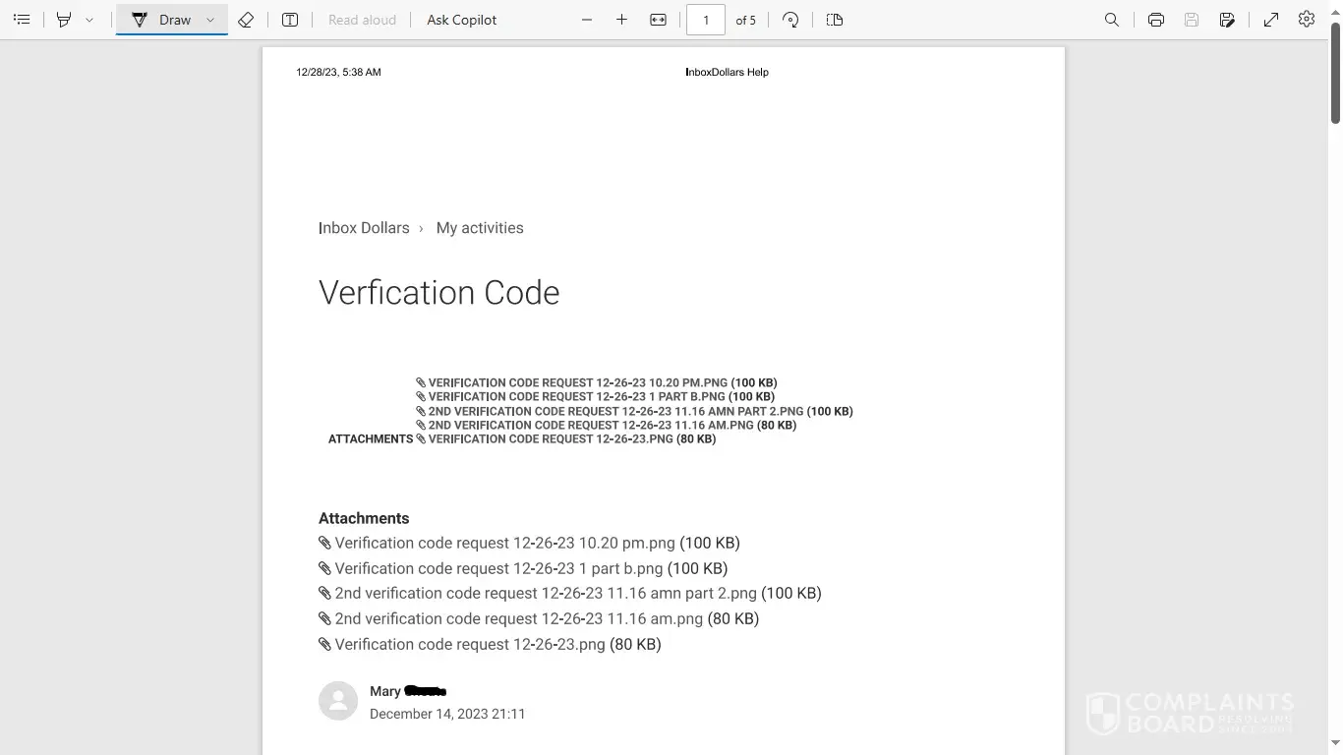Click the 12/28/23, 5:38 AM page header date
The image size is (1343, 755).
[x=338, y=73]
